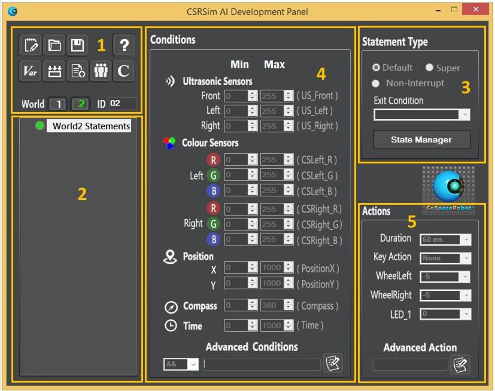495x391 pixels.
Task: Open the Advanced Conditions editor icon
Action: coord(332,363)
